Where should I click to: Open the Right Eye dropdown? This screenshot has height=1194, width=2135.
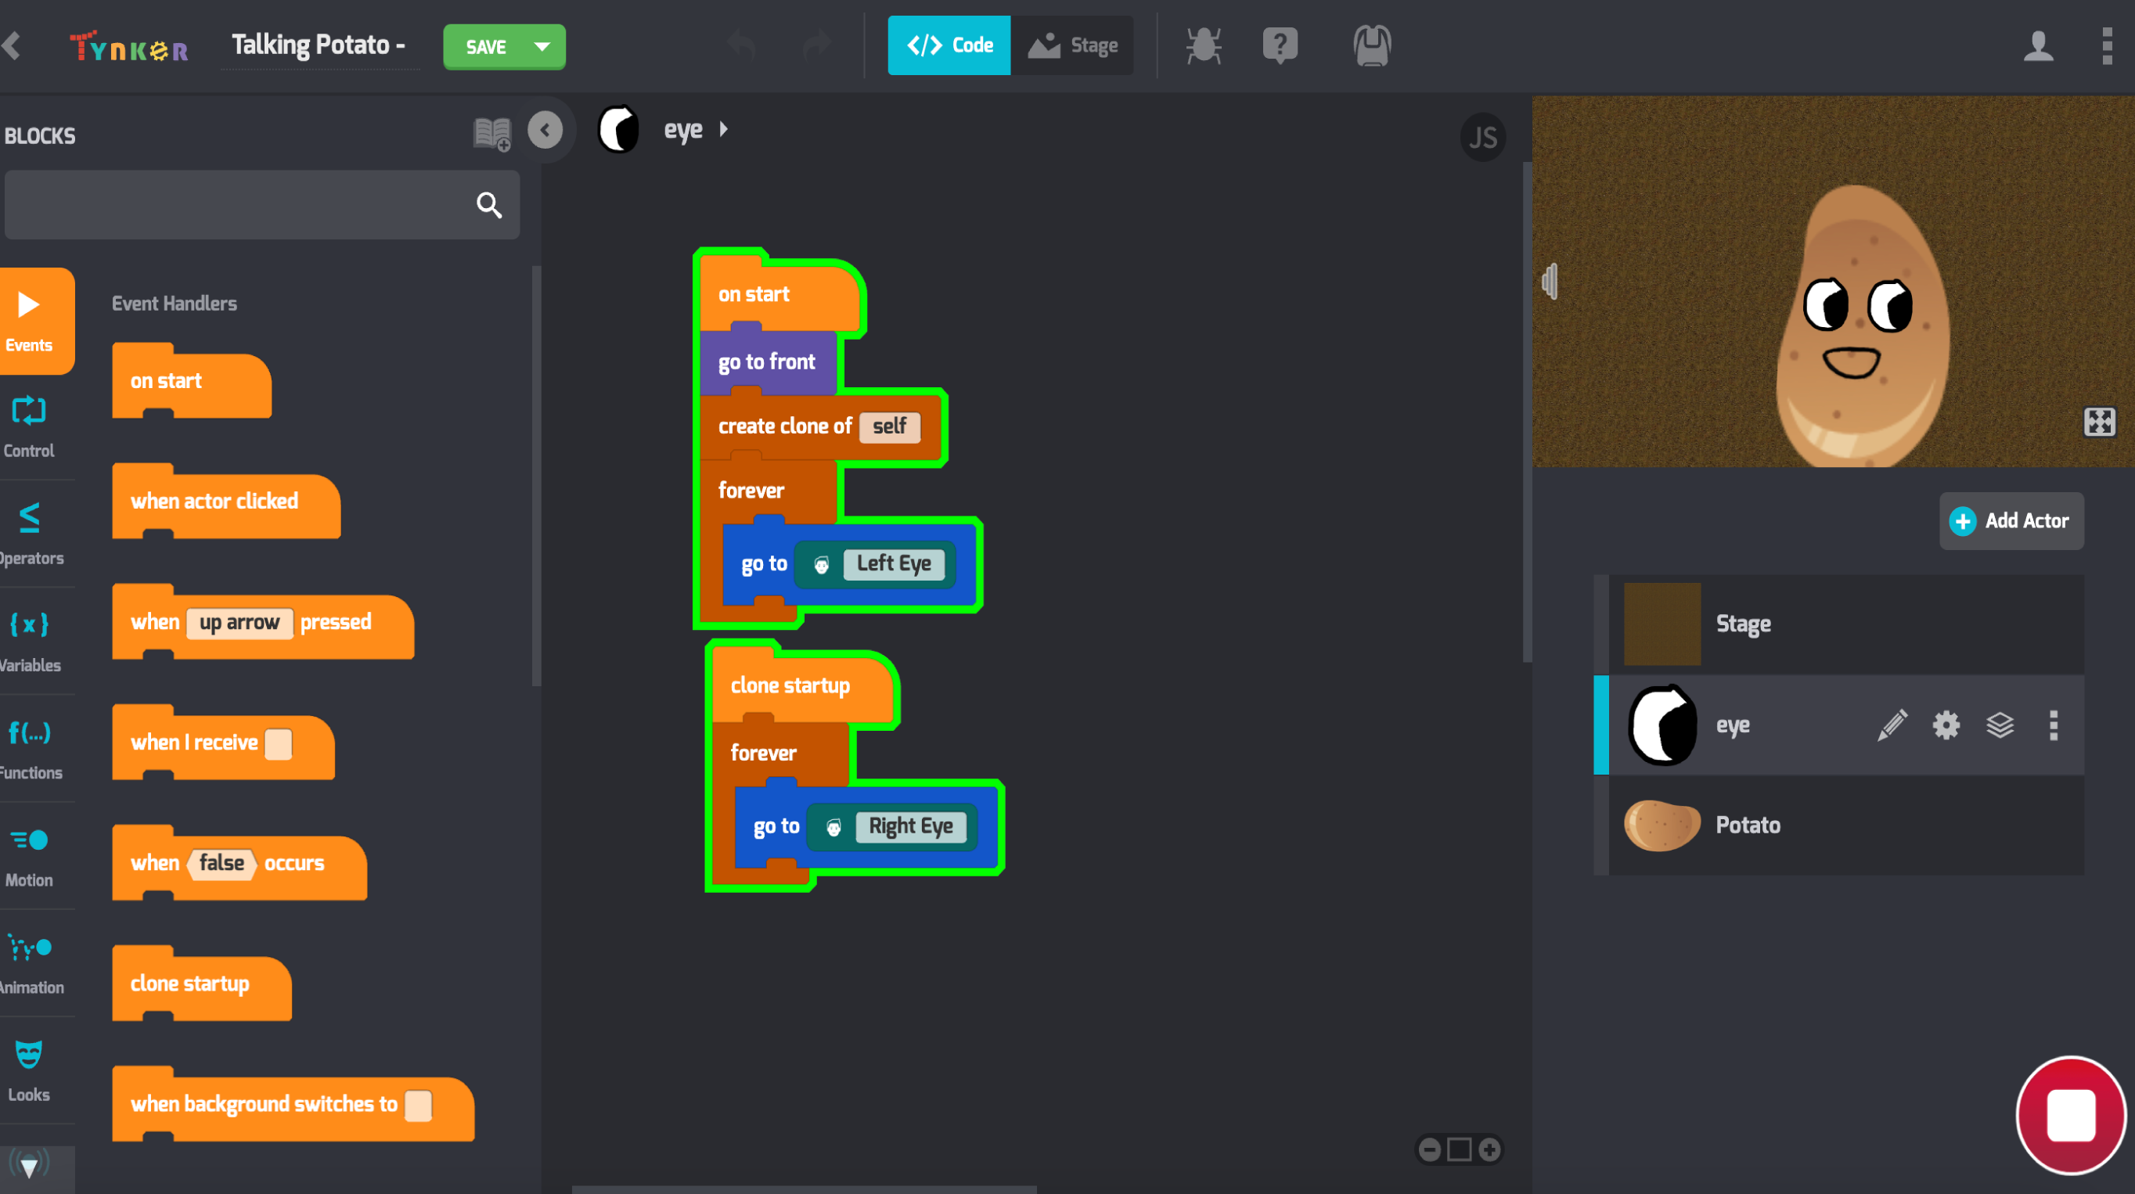click(910, 826)
